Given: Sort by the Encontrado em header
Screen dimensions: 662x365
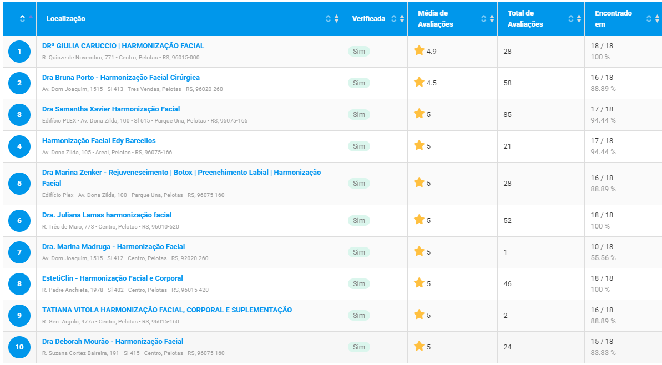Looking at the screenshot, I should tap(623, 18).
